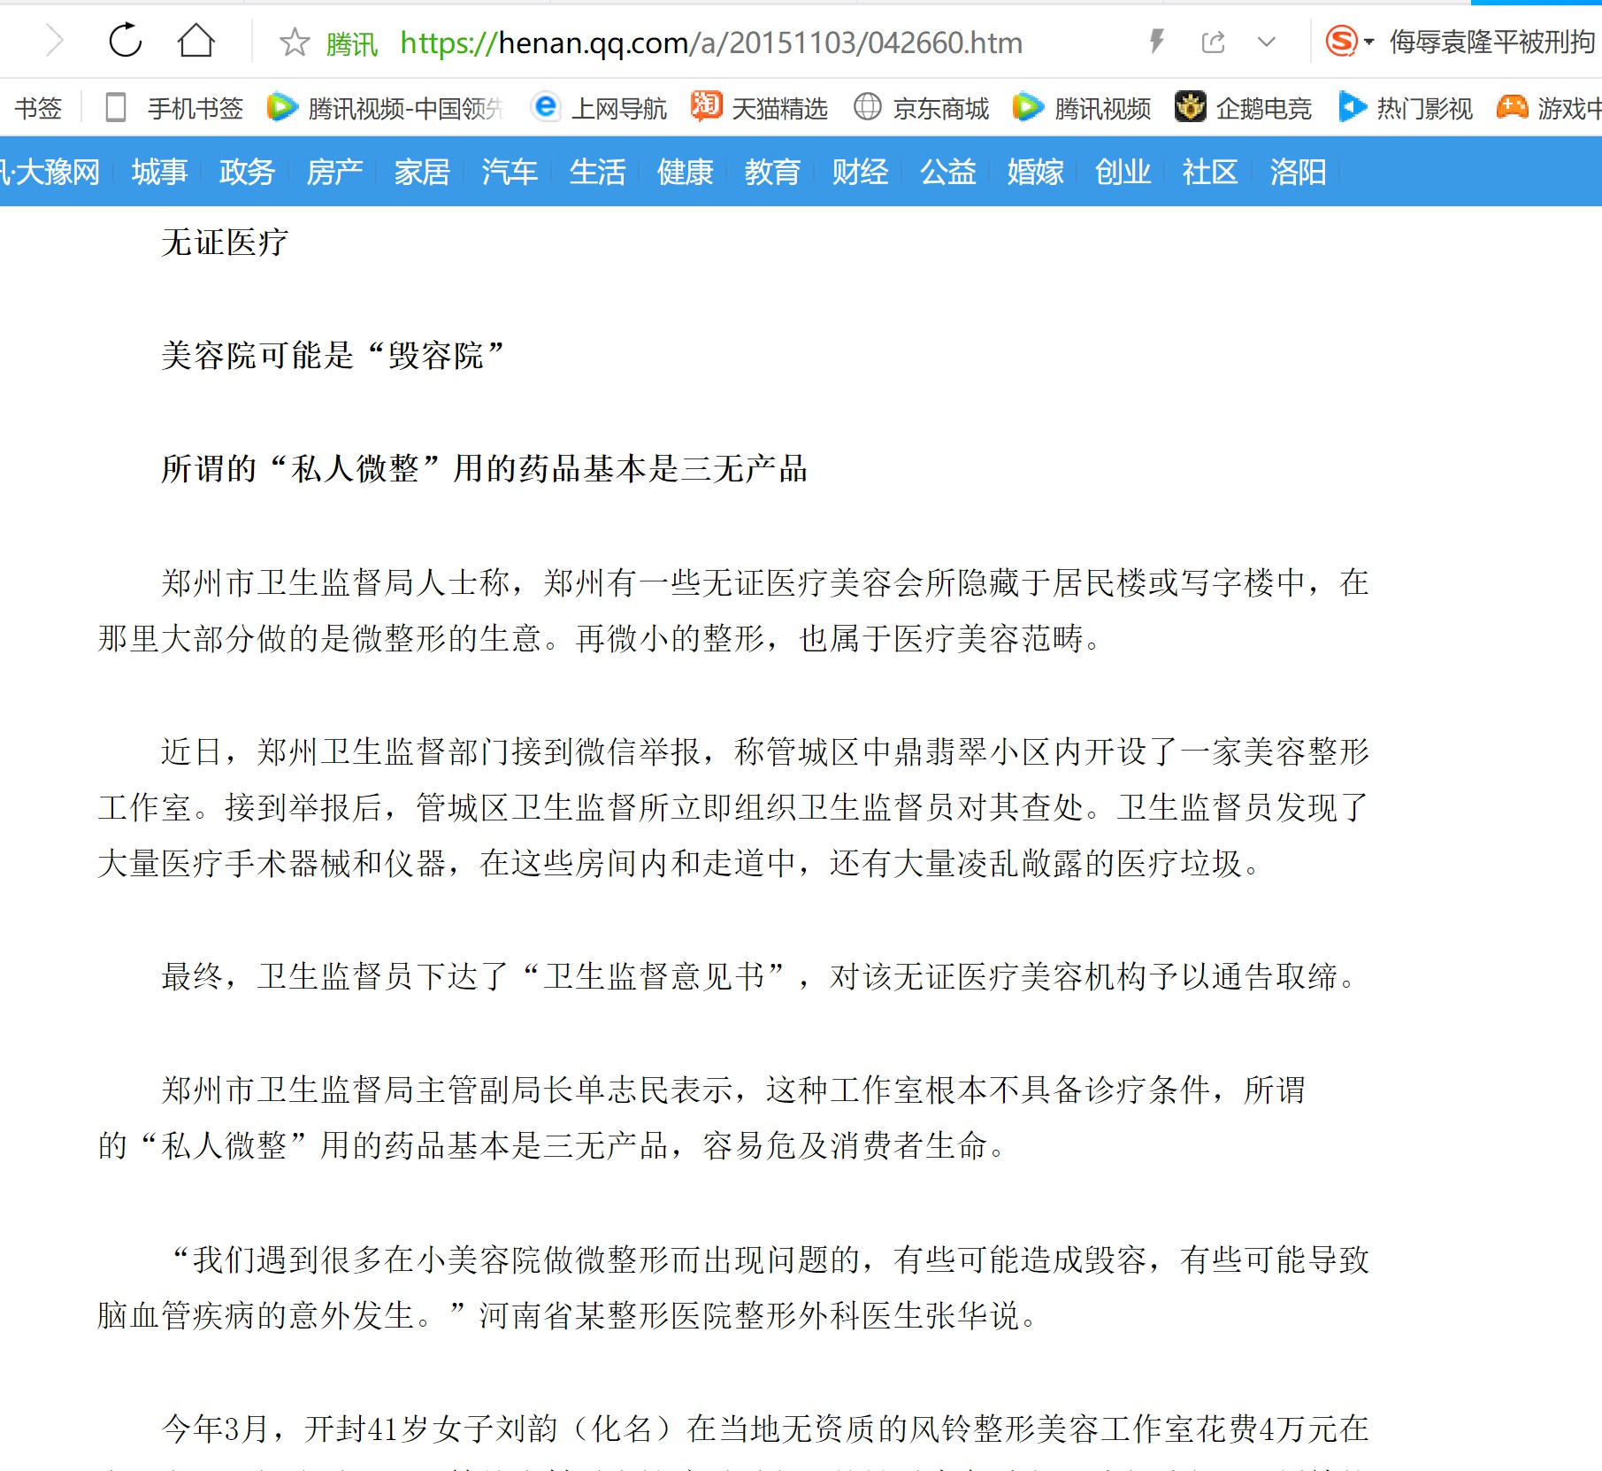Open the 企鹅电竞 bookmark
The height and width of the screenshot is (1471, 1602).
1263,108
